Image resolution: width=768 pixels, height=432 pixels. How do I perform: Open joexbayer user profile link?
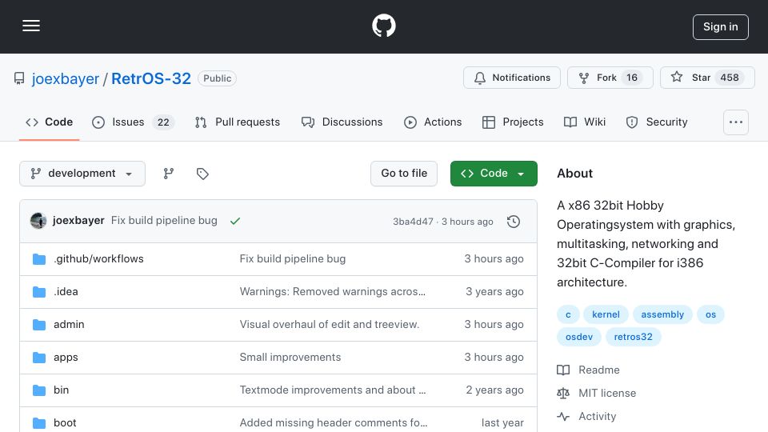tap(65, 78)
